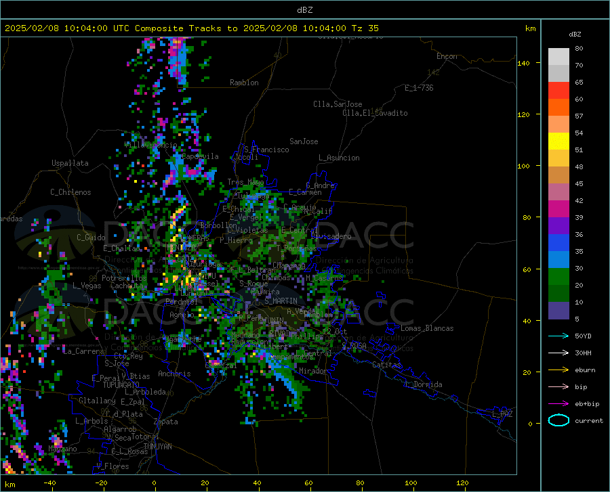Viewport: 610px width, 492px height.
Task: Click the 'Encon' map label
Action: pyautogui.click(x=447, y=56)
